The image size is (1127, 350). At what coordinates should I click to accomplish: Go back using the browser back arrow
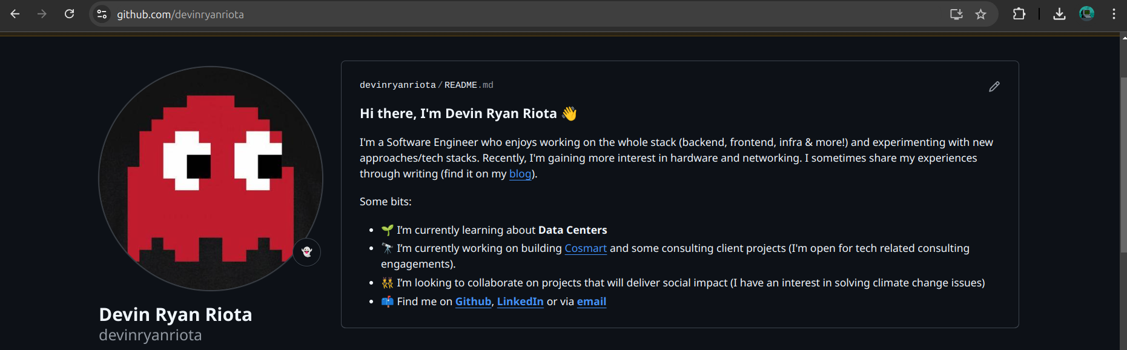pos(15,14)
